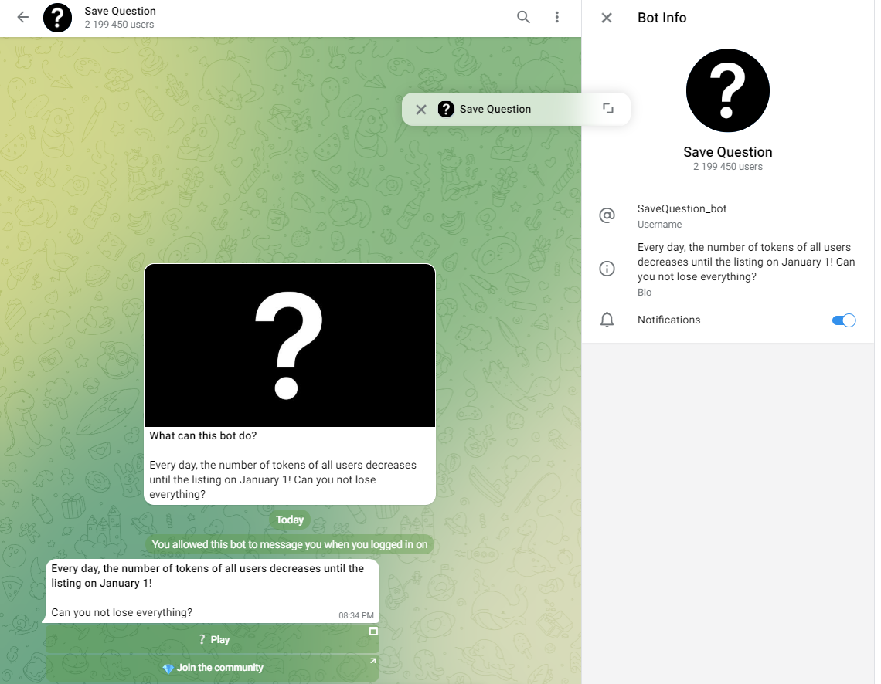Click the 08:34 PM message timestamp
The width and height of the screenshot is (881, 684).
356,615
